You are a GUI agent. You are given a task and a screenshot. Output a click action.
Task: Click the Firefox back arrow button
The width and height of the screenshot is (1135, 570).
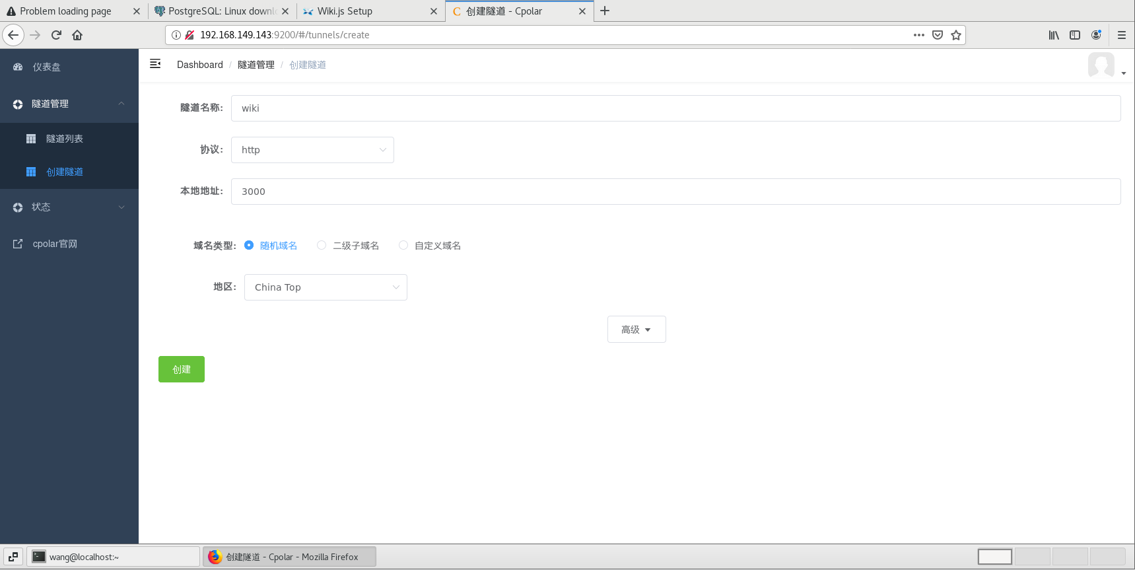[x=13, y=35]
